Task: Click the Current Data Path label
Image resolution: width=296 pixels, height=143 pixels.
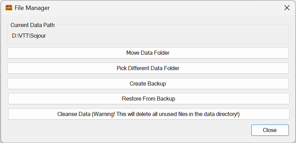Action: click(32, 25)
